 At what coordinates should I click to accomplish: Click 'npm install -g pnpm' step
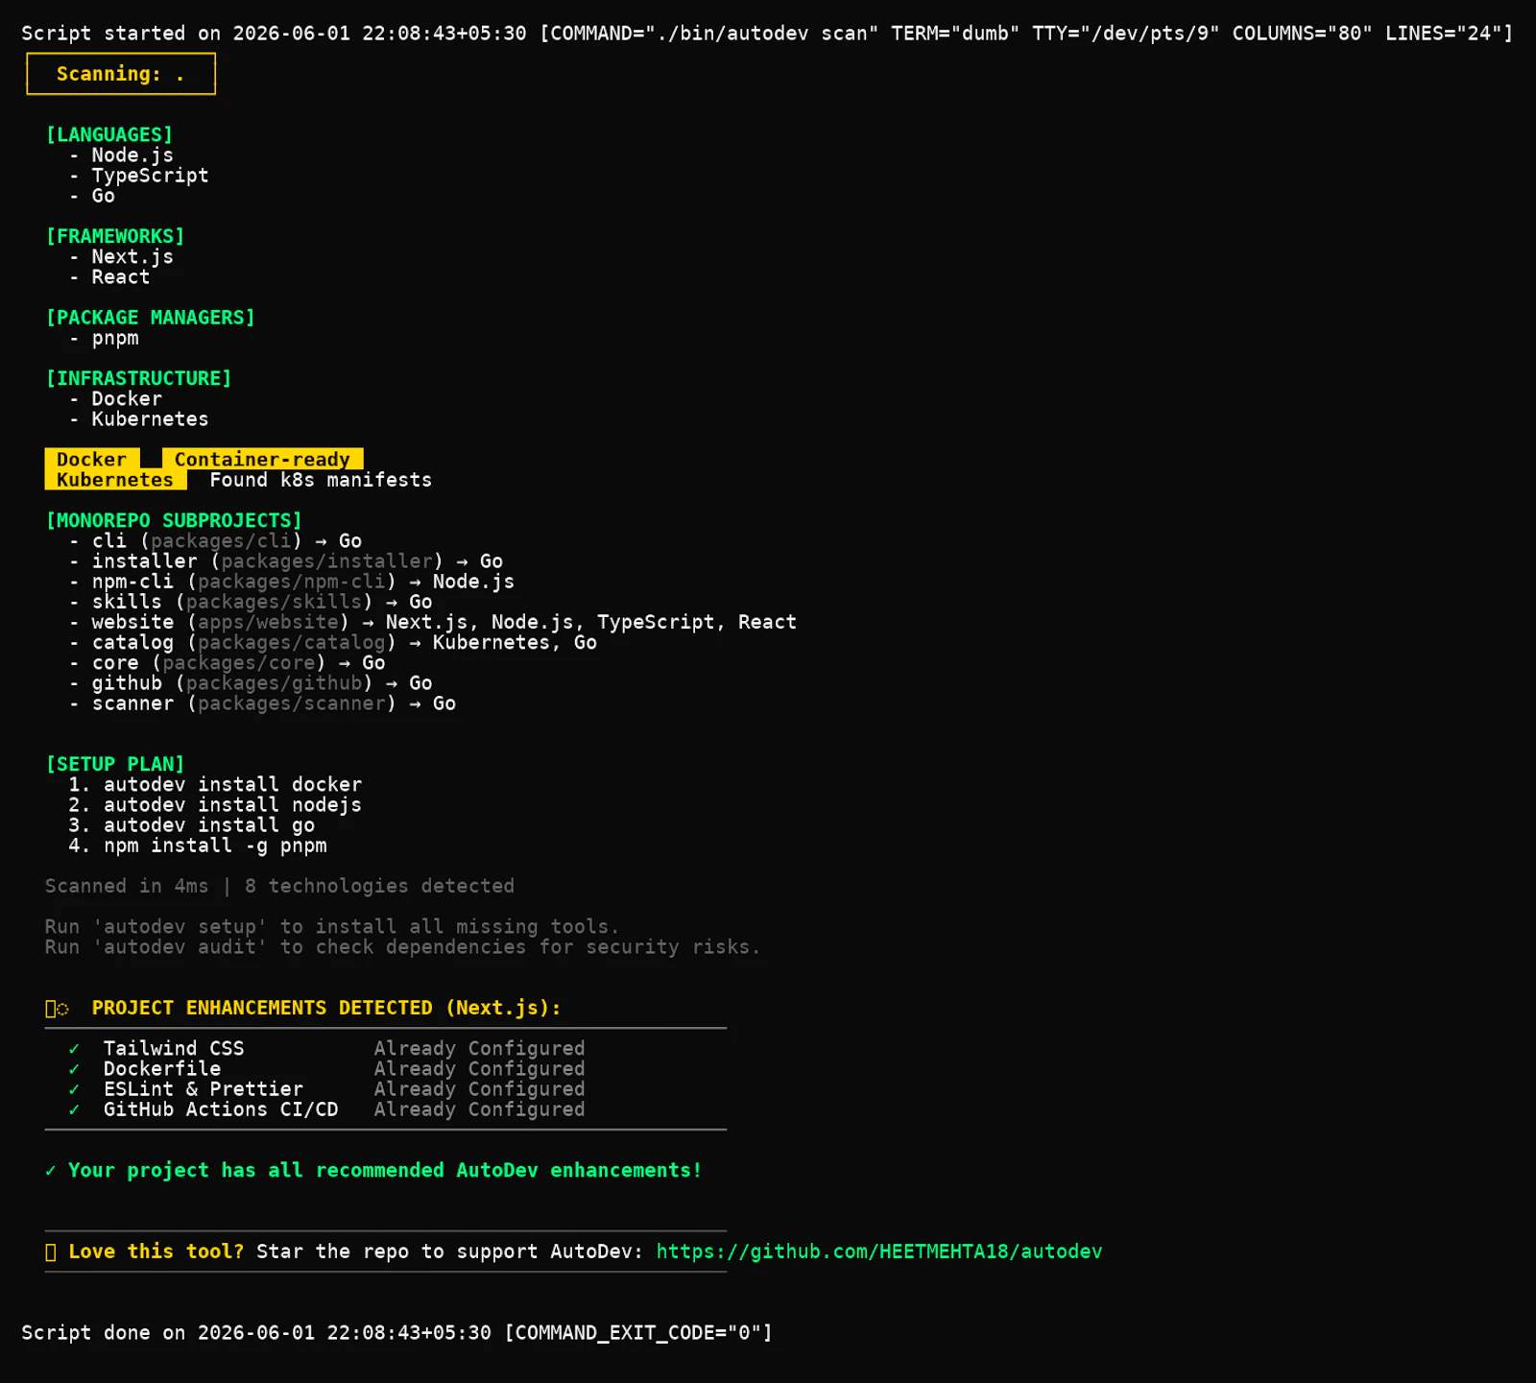pyautogui.click(x=215, y=846)
